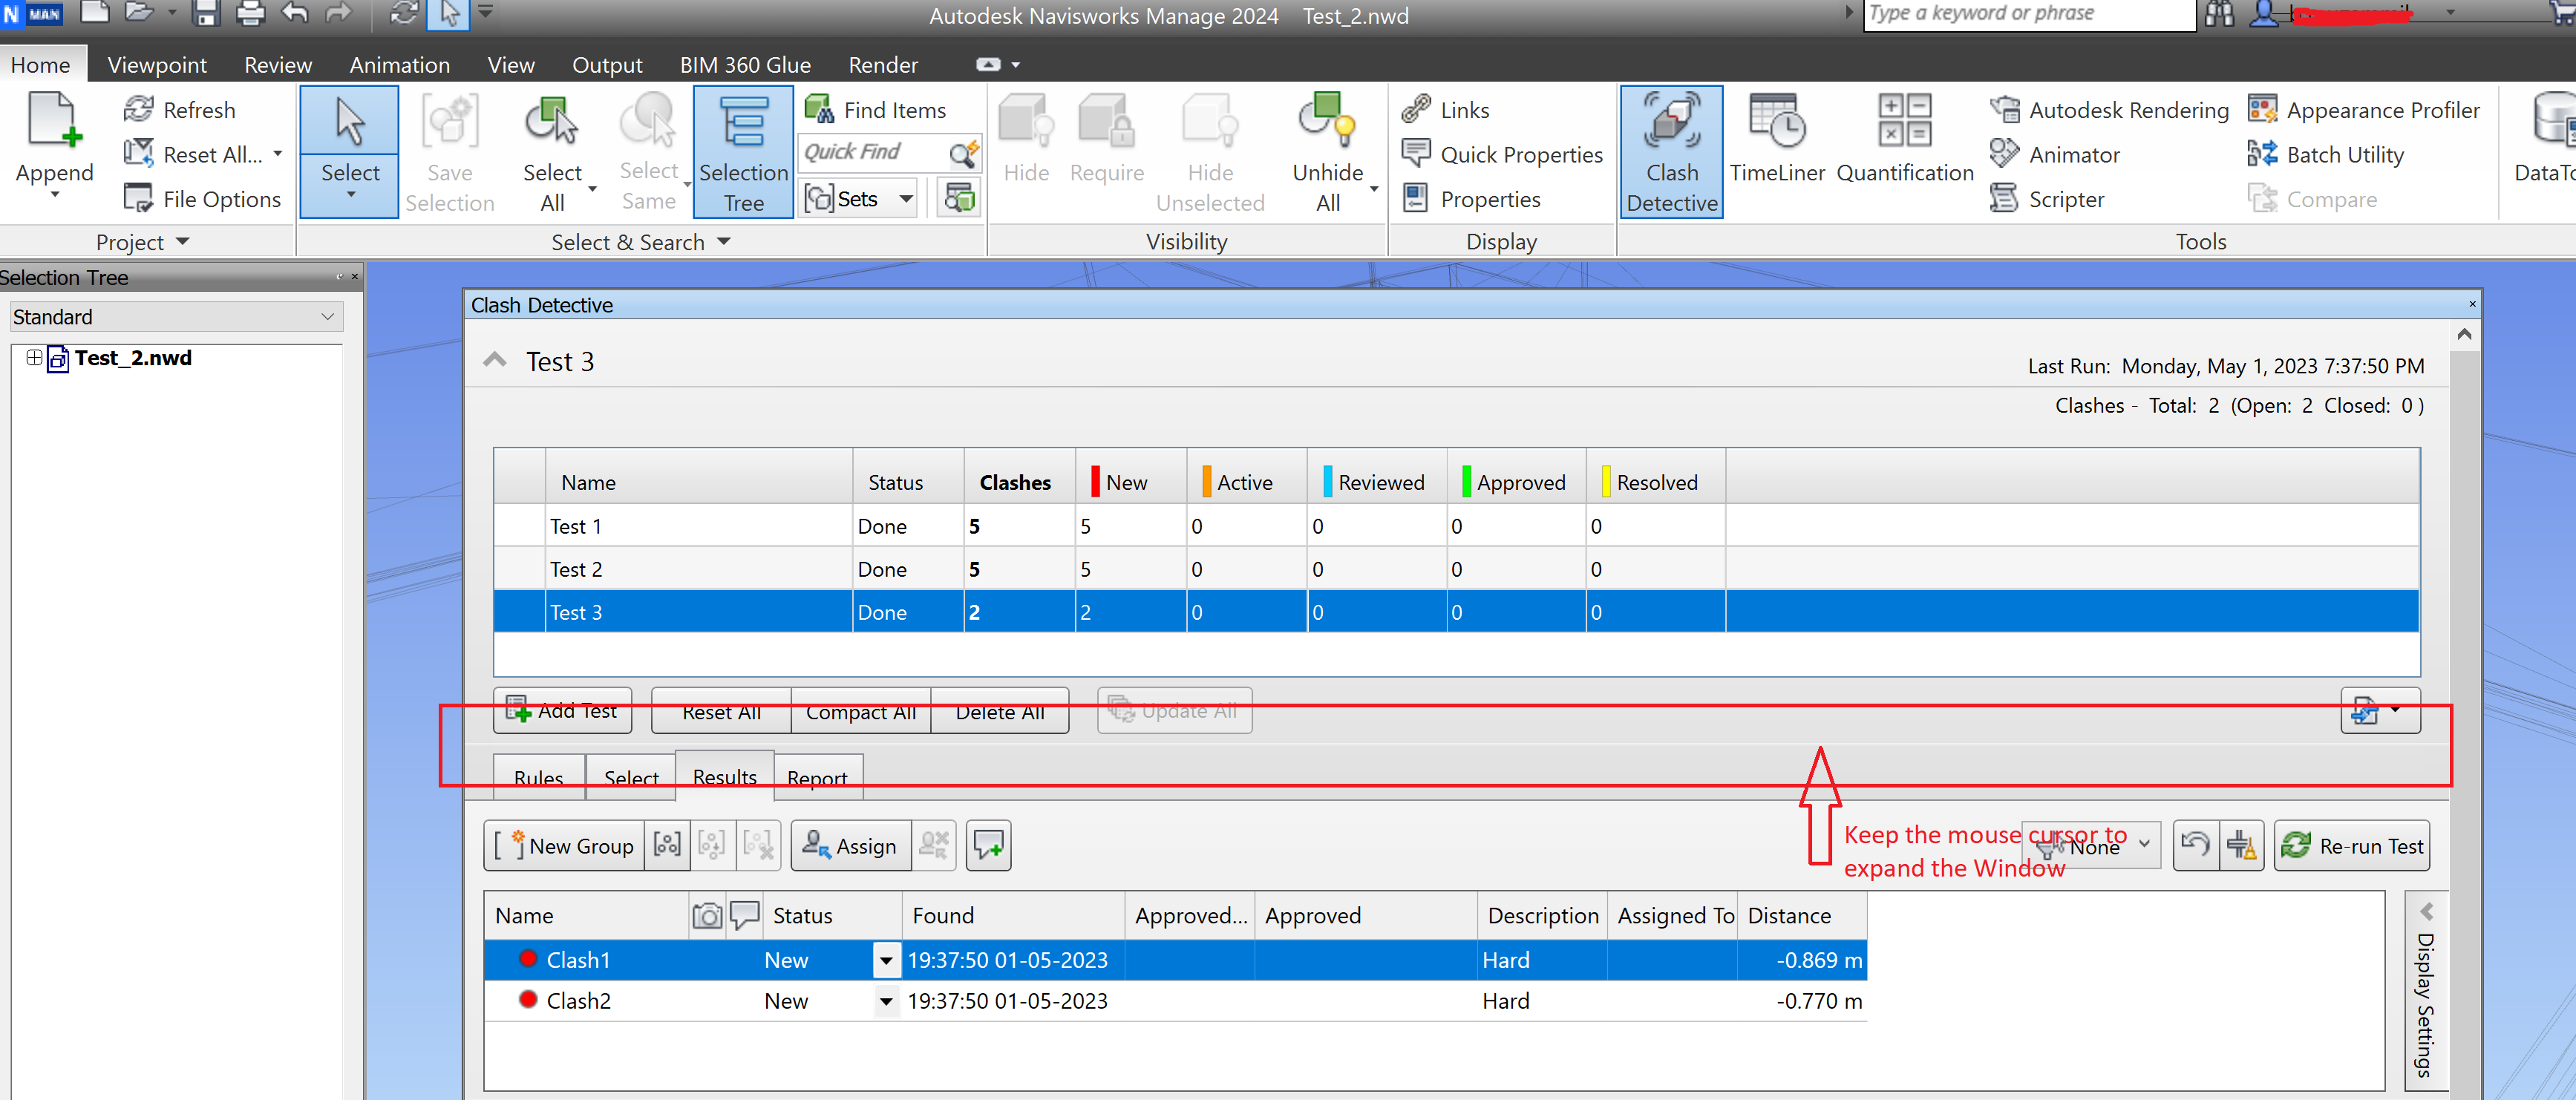Image resolution: width=2576 pixels, height=1100 pixels.
Task: Open the Report tab
Action: click(817, 777)
